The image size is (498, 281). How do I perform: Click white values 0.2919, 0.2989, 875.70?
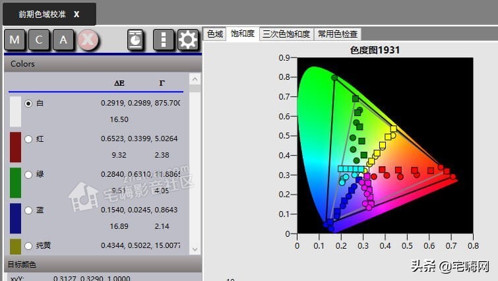pyautogui.click(x=140, y=103)
